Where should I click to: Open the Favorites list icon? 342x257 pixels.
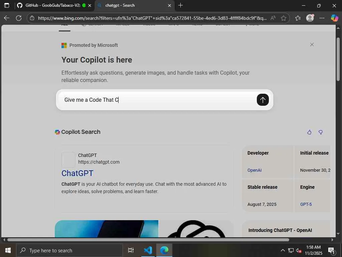pos(298,18)
